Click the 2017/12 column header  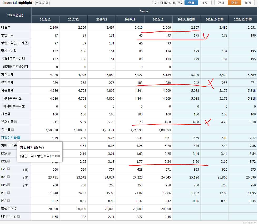tap(73, 19)
